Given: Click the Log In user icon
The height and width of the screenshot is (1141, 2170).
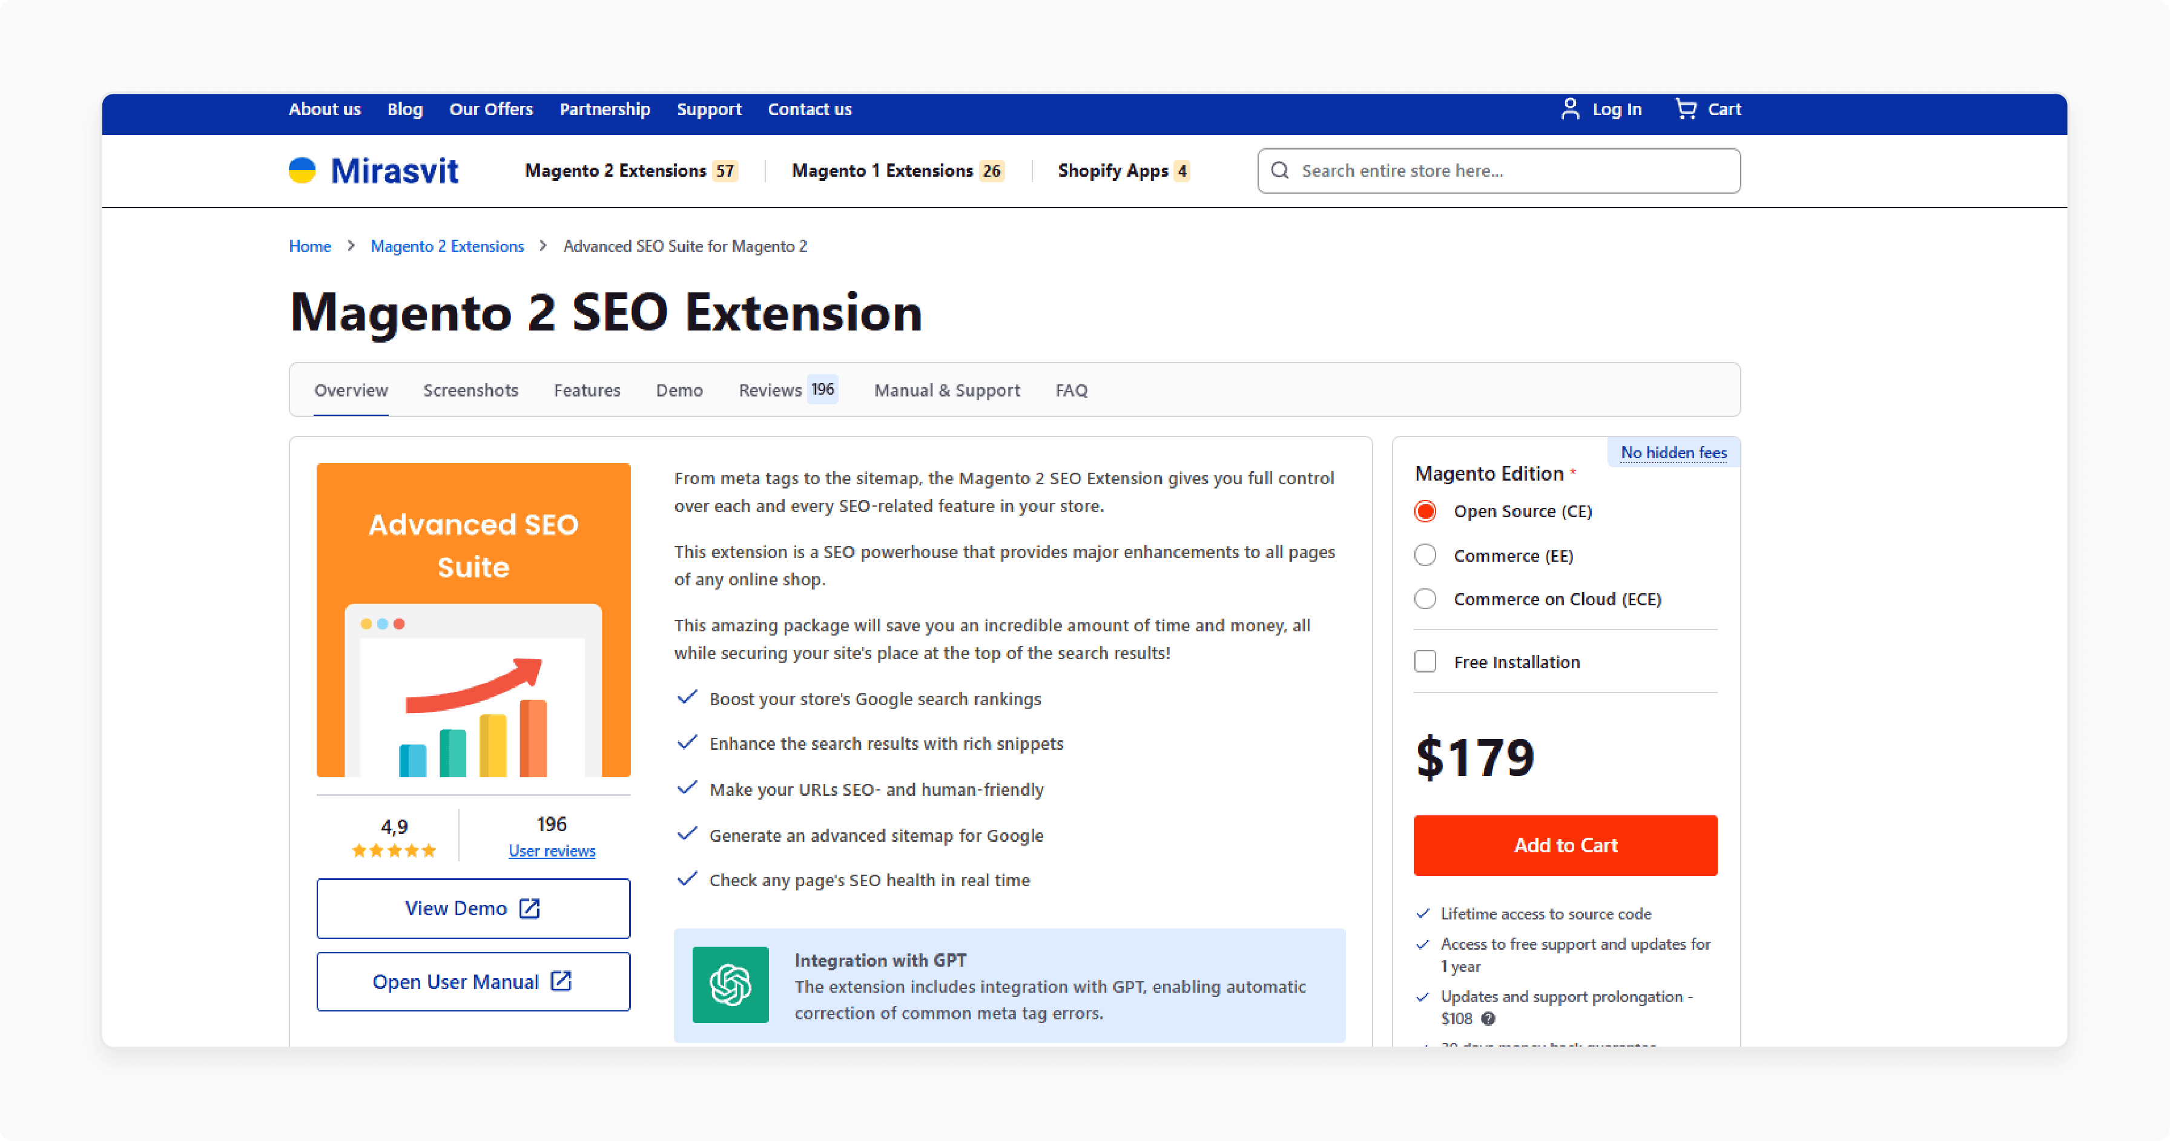Looking at the screenshot, I should 1569,108.
